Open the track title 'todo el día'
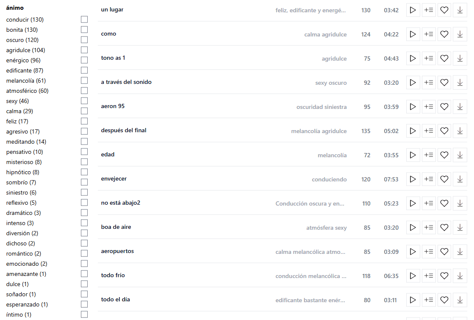 (115, 300)
